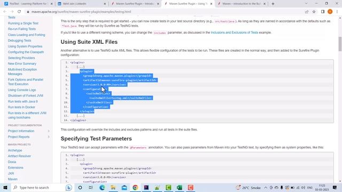Open Chrome three-dot menu
The width and height of the screenshot is (342, 192).
click(x=337, y=12)
